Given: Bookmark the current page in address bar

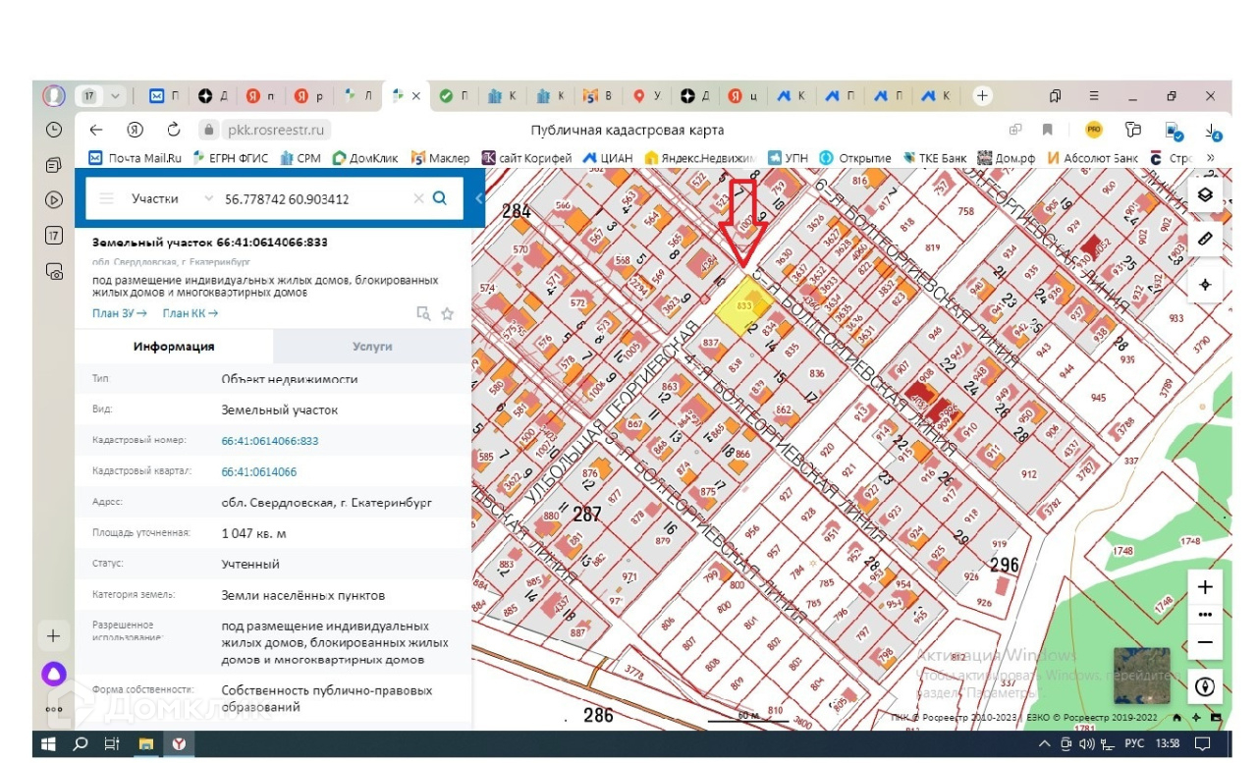Looking at the screenshot, I should click(x=1048, y=130).
